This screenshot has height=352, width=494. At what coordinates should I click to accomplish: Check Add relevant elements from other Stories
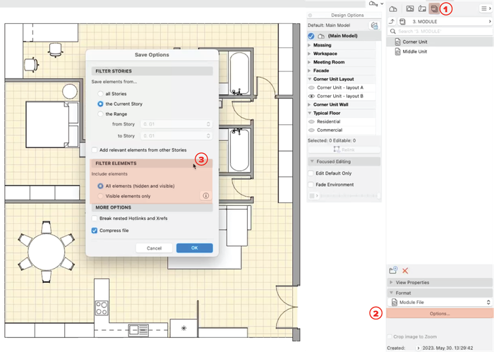tap(94, 150)
